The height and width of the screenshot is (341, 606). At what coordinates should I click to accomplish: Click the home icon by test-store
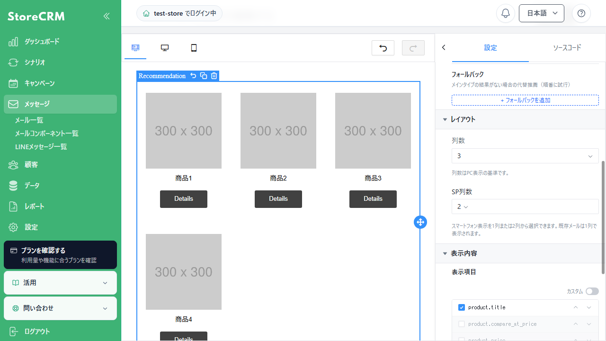click(146, 13)
